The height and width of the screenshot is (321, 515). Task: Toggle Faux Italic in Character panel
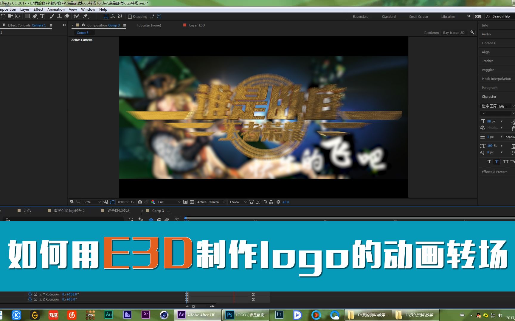[x=497, y=162]
